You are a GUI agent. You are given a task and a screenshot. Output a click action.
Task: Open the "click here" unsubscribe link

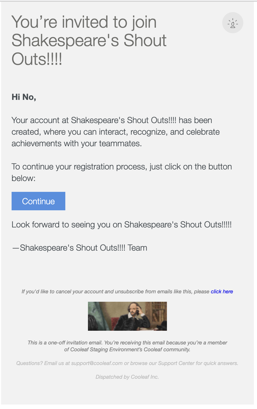(222, 291)
